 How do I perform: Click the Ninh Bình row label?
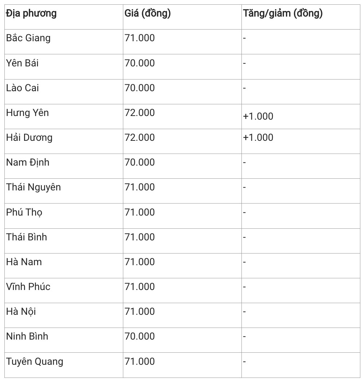[27, 336]
